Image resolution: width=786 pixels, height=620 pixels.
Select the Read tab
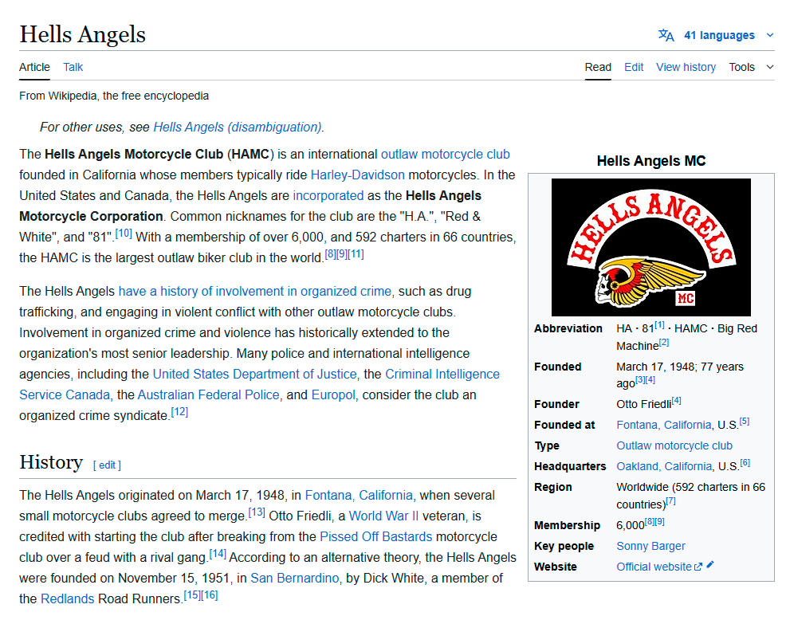pyautogui.click(x=598, y=67)
